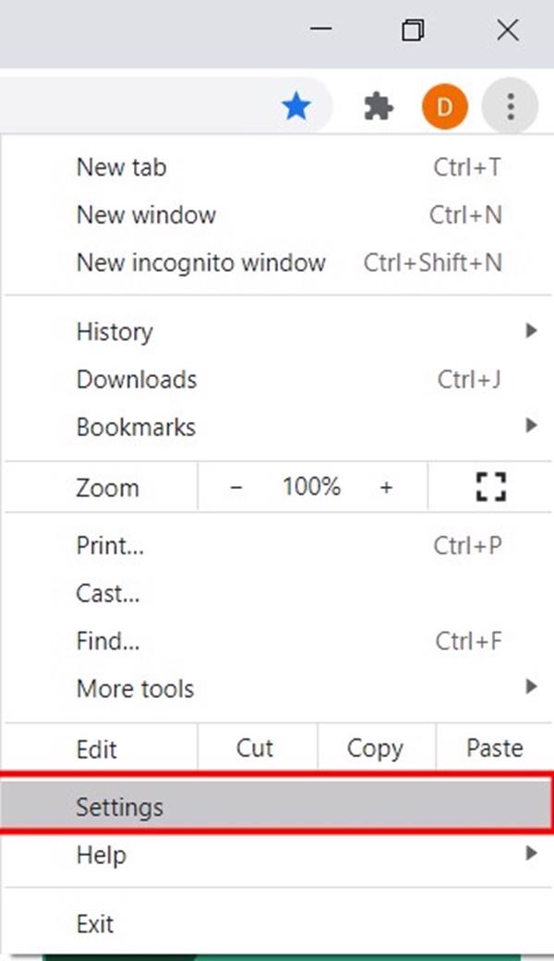
Task: Increase zoom with the plus button
Action: [x=386, y=487]
